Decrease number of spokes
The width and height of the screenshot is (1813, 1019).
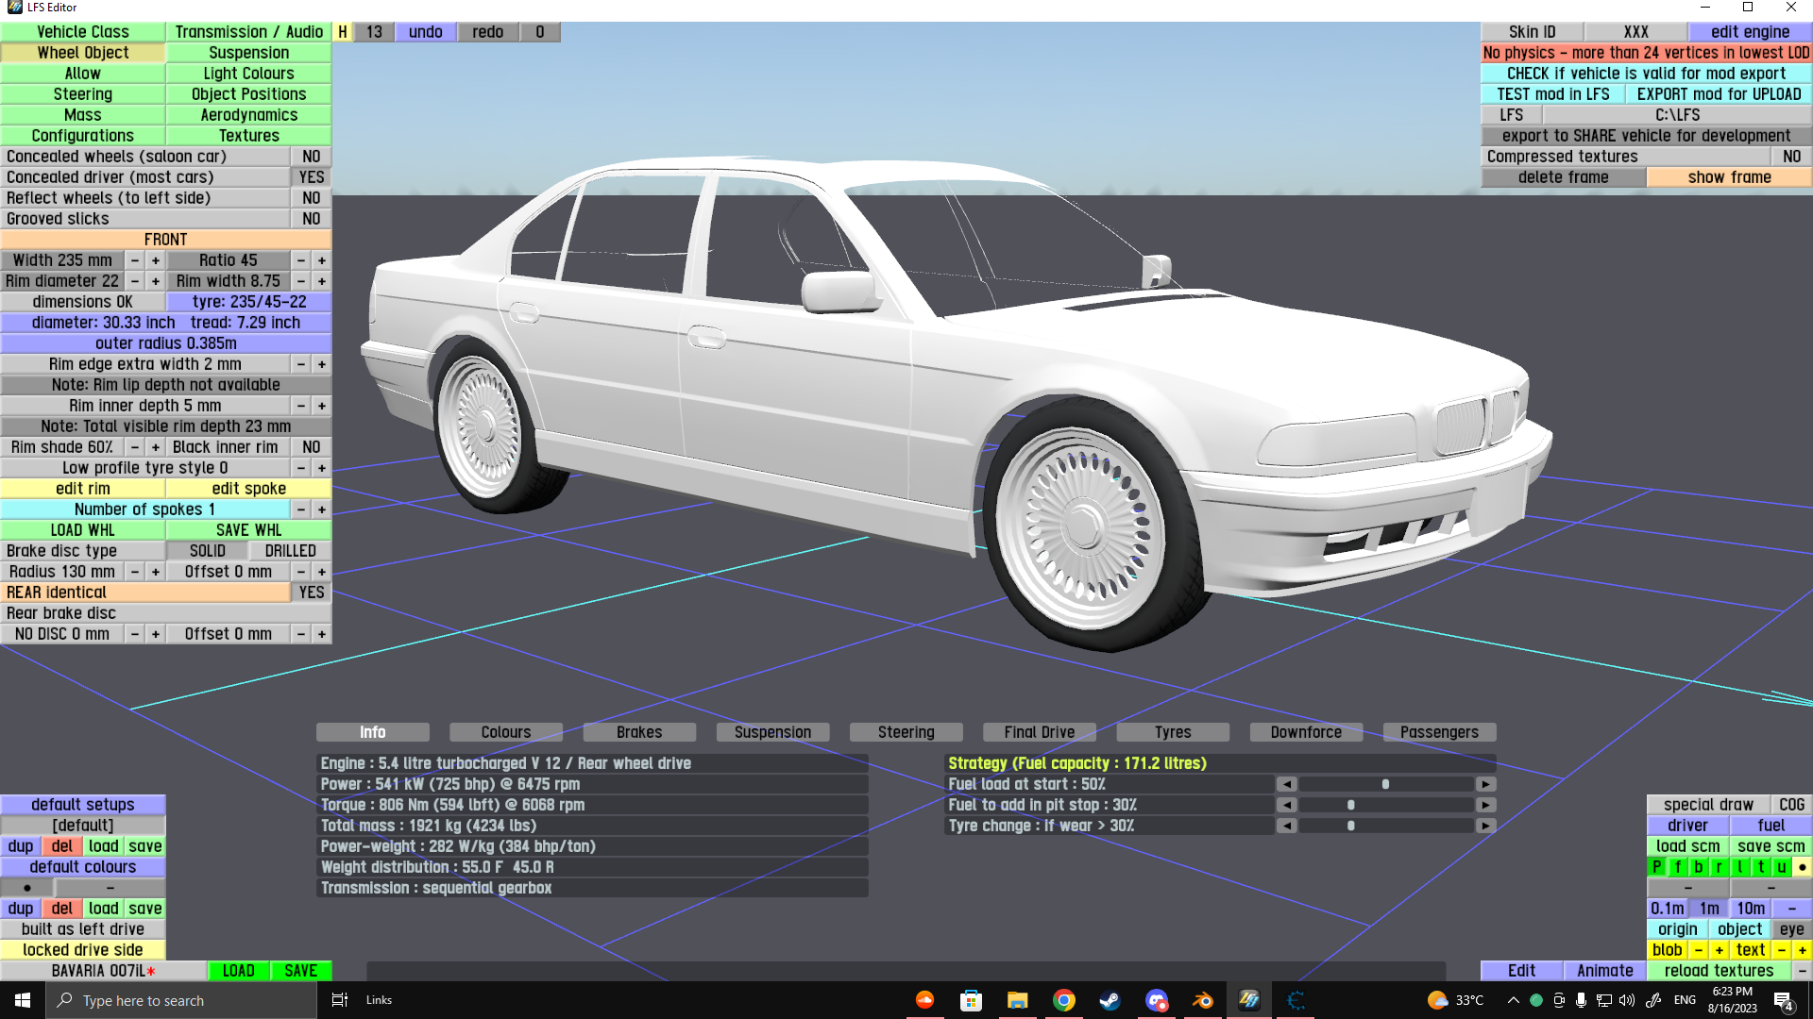click(x=301, y=509)
